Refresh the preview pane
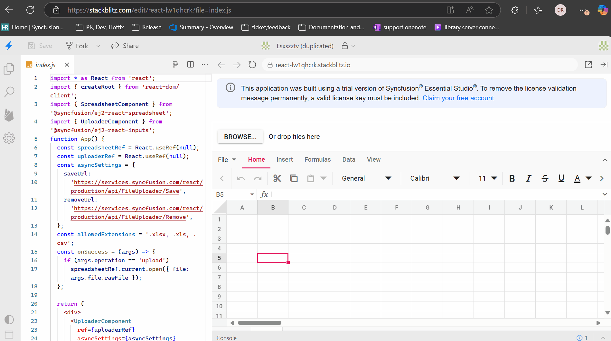 [x=252, y=65]
